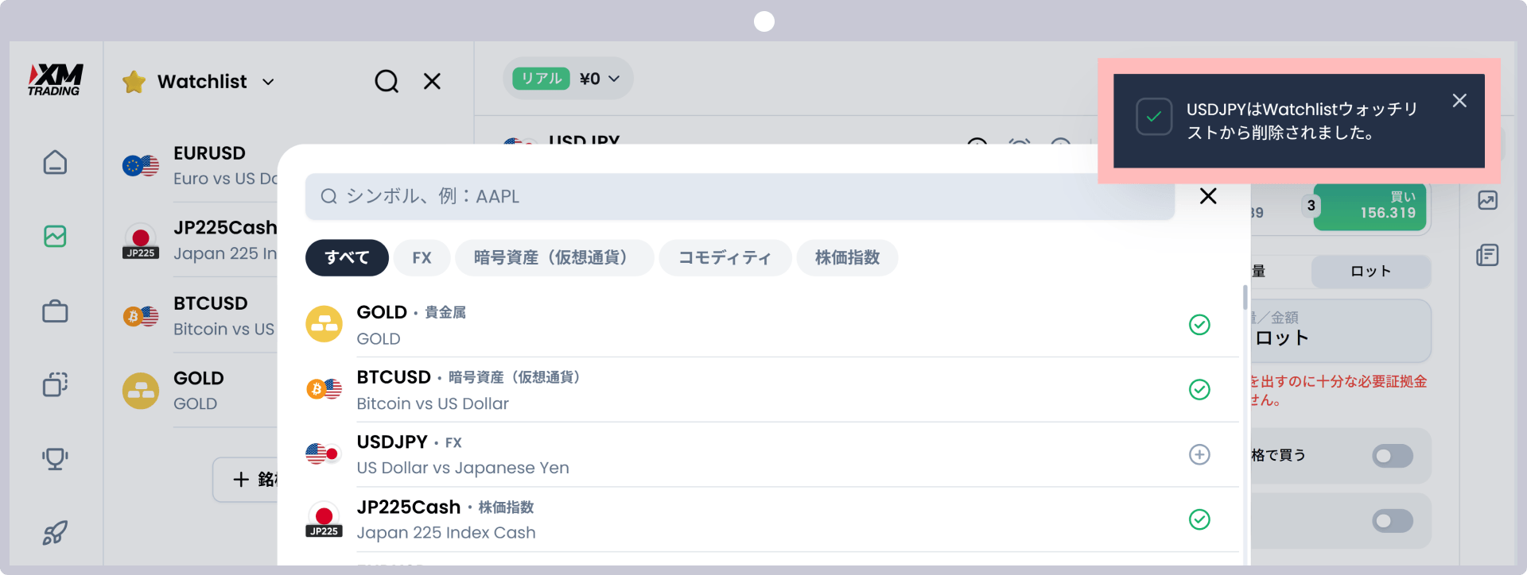Image resolution: width=1527 pixels, height=575 pixels.
Task: Click the copy-trading squares sidebar icon
Action: click(55, 384)
